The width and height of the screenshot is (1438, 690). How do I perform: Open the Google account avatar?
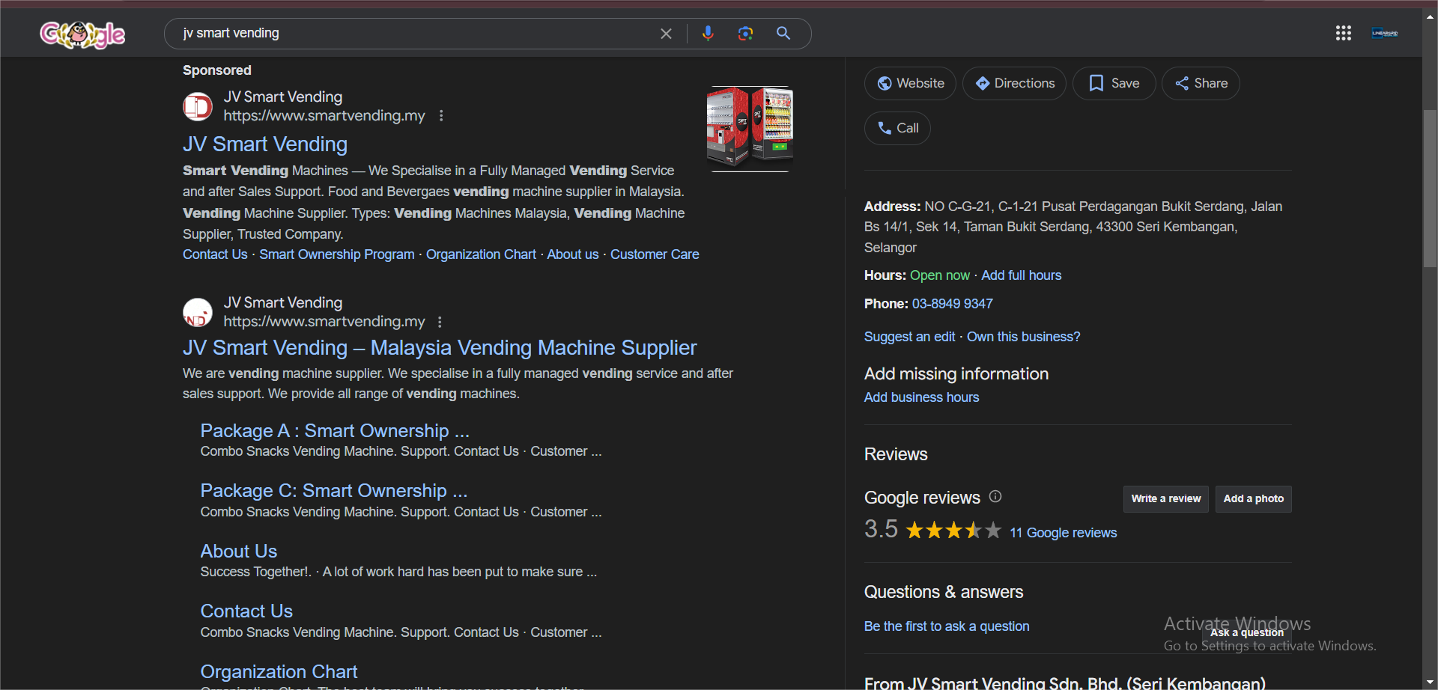point(1385,33)
